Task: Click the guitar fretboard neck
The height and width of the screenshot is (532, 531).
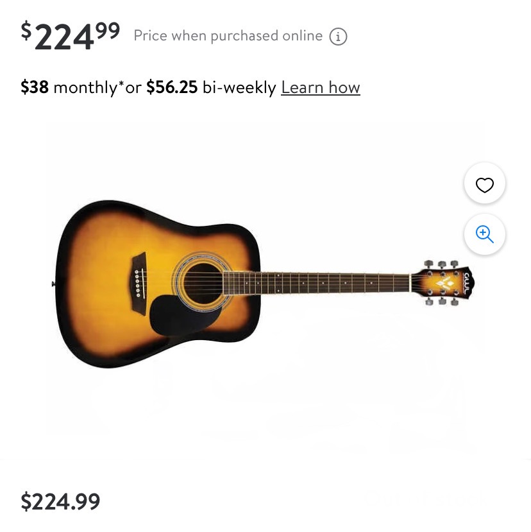Action: click(x=317, y=282)
